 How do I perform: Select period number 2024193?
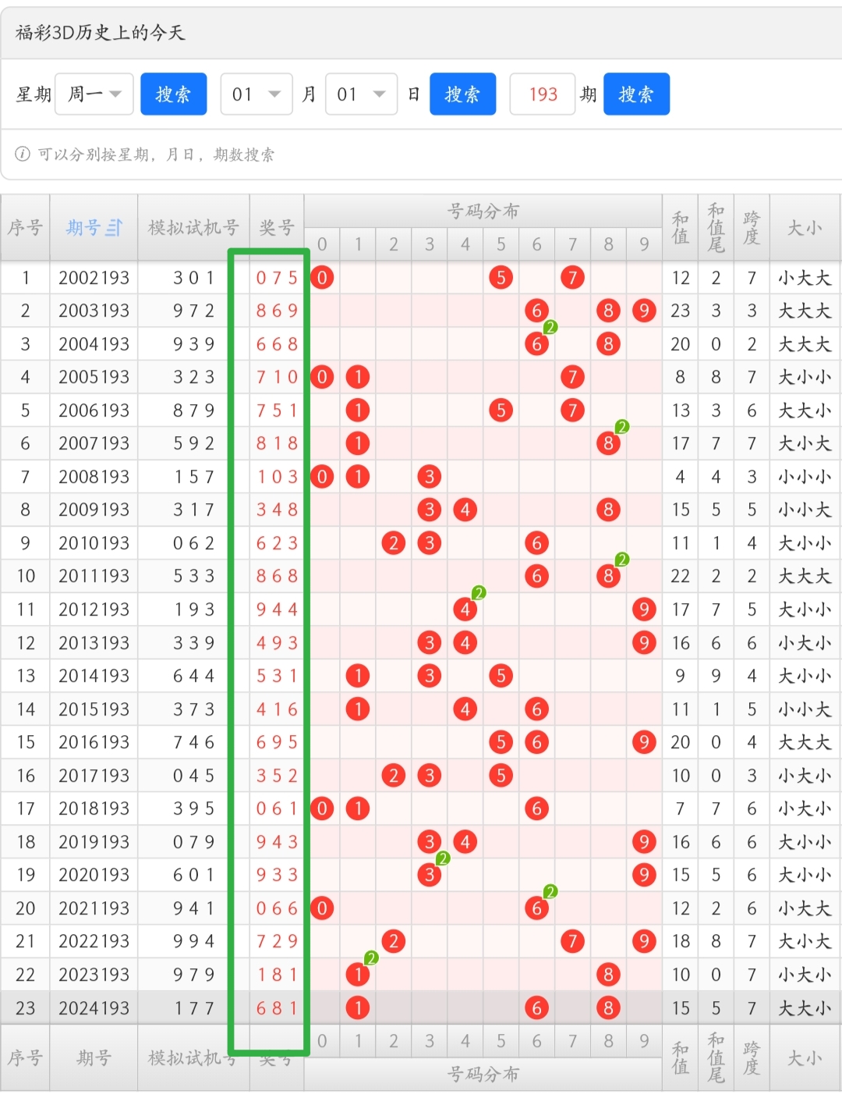click(94, 1008)
